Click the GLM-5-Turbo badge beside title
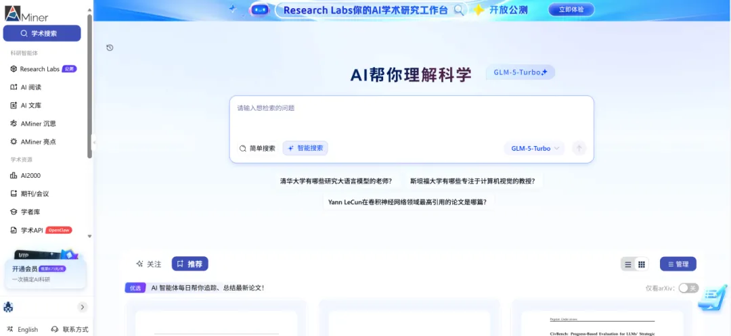731x336 pixels. [x=520, y=72]
